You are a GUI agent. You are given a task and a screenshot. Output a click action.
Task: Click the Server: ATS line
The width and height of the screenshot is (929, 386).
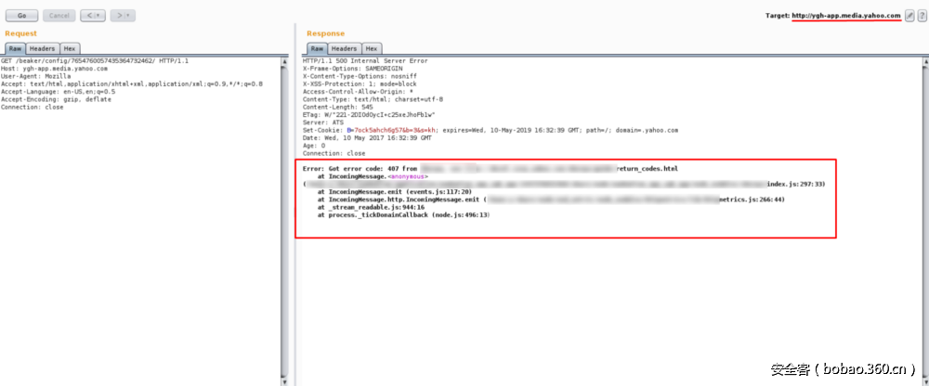tap(323, 122)
